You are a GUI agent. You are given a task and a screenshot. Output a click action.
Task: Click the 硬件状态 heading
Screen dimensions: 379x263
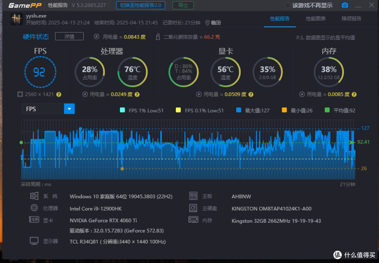click(36, 37)
